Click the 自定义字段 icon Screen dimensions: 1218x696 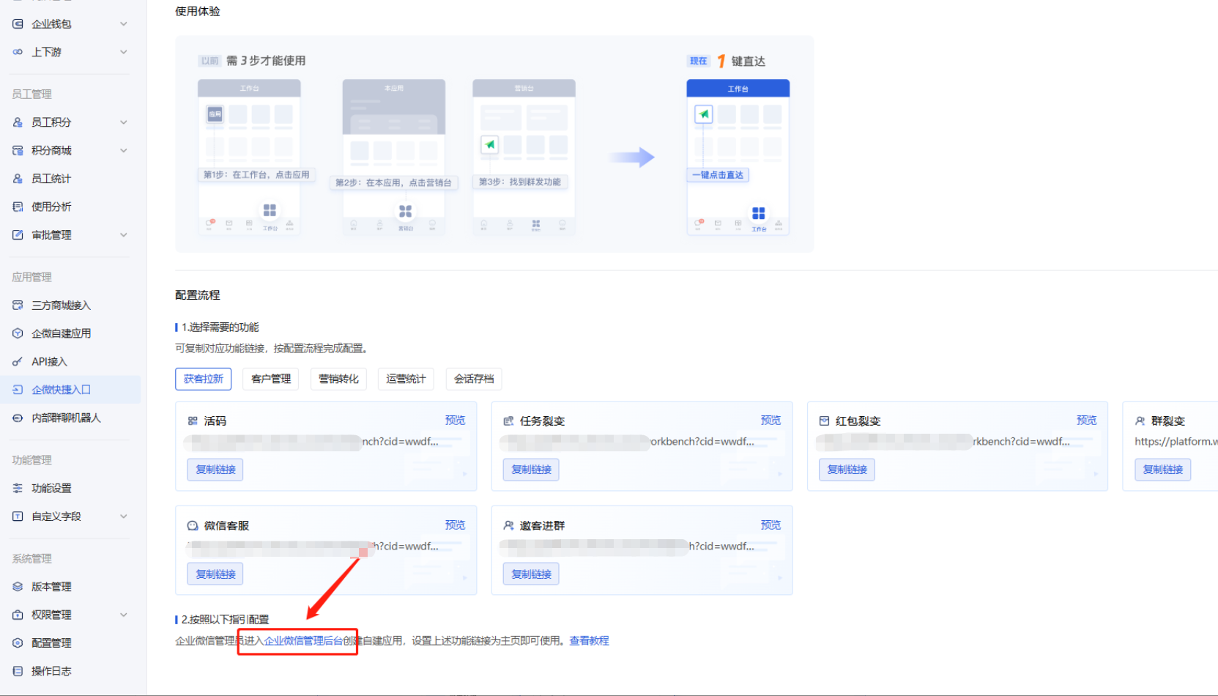click(x=18, y=517)
